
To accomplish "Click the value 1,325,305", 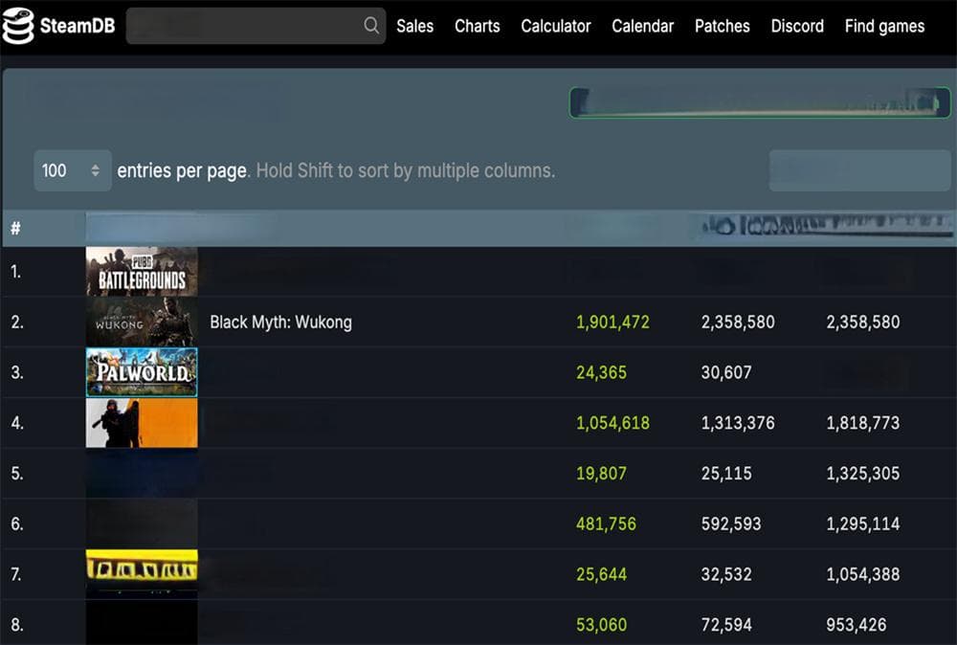I will click(863, 474).
